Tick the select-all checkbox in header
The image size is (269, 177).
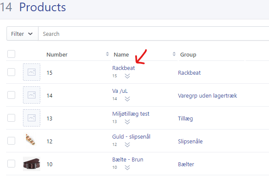pyautogui.click(x=11, y=54)
